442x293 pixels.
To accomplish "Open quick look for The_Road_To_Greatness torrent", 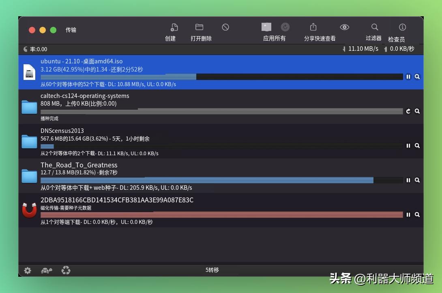I will tap(417, 180).
